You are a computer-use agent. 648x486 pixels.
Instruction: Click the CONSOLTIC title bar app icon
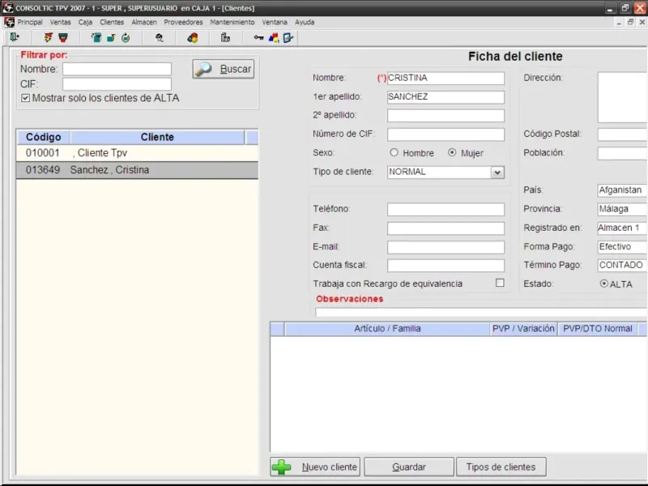click(x=8, y=7)
